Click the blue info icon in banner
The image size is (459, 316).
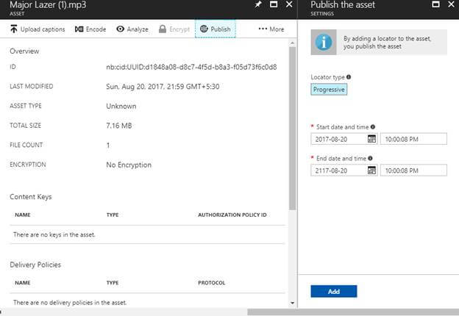pyautogui.click(x=324, y=43)
